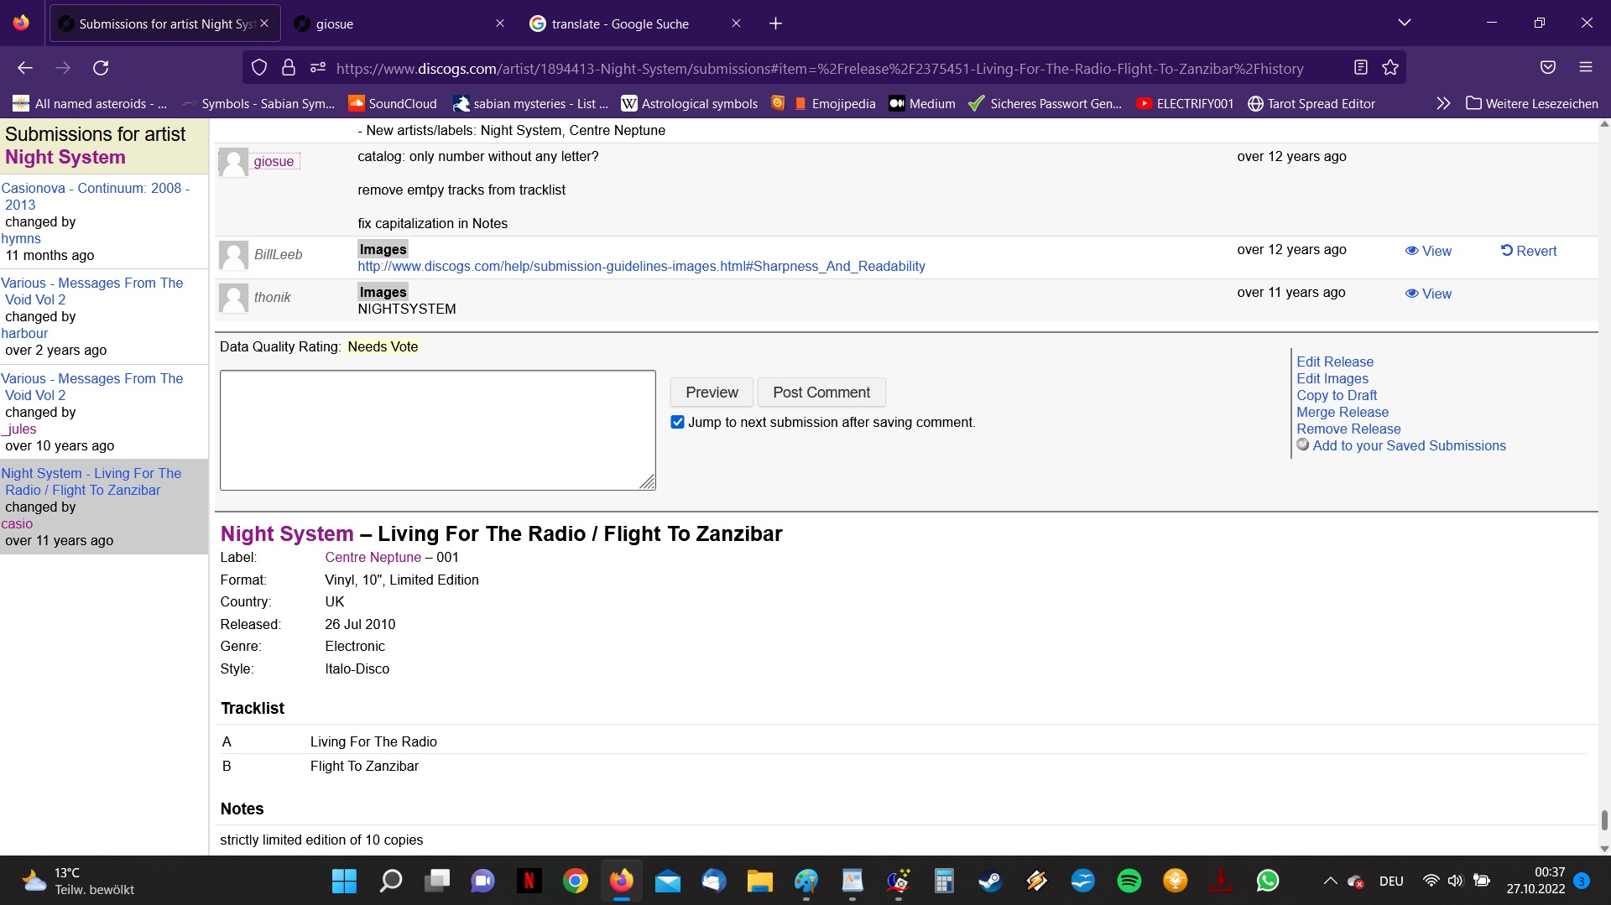Select Add to your Saved Submissions radio
This screenshot has height=905, width=1611.
pos(1302,445)
